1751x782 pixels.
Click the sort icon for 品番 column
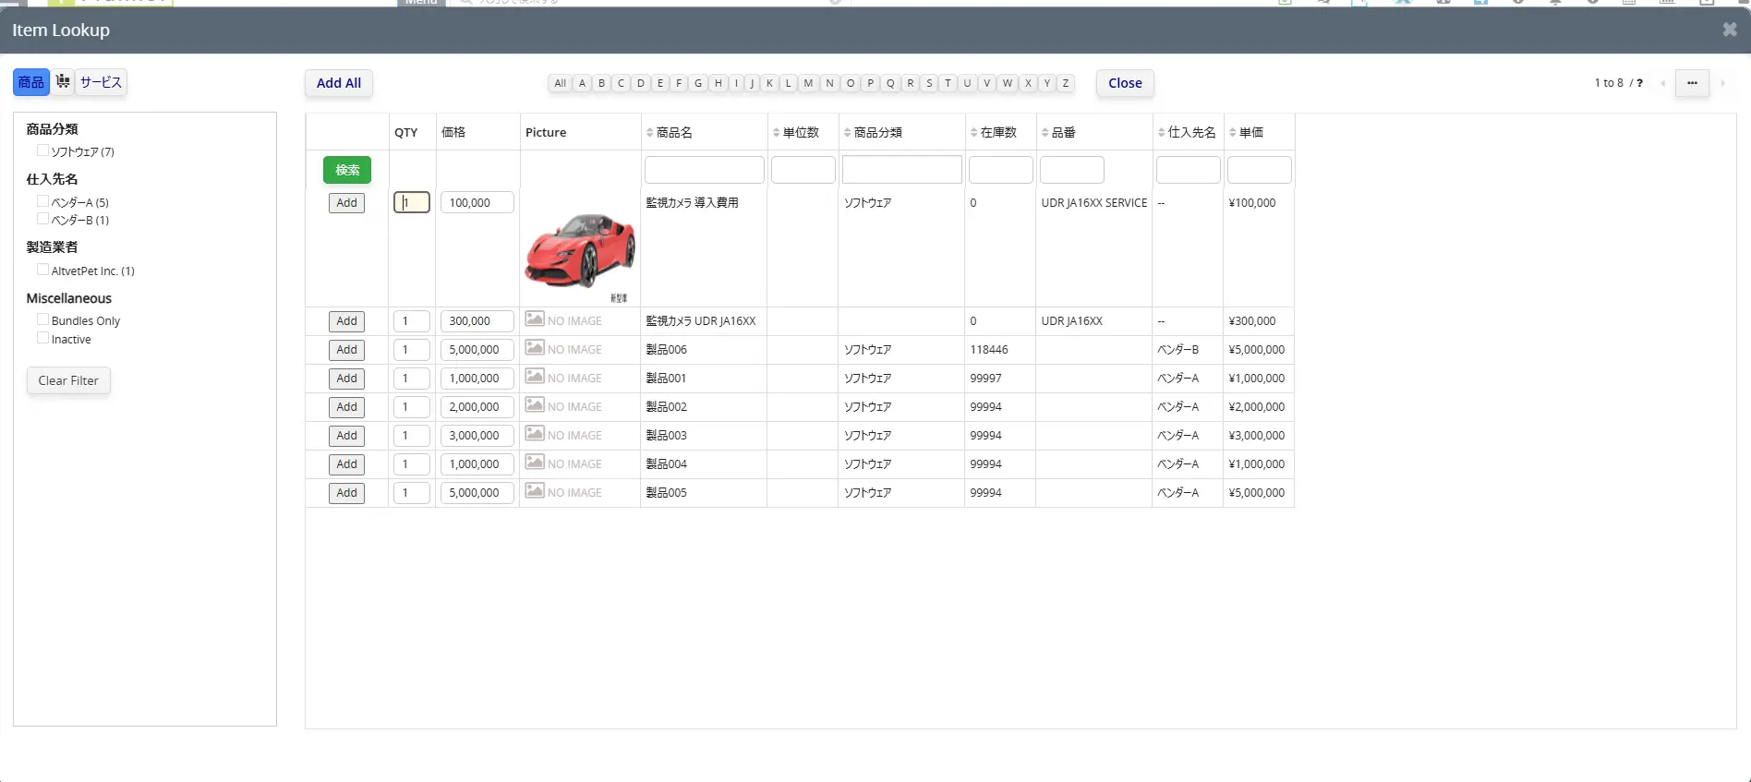pyautogui.click(x=1045, y=133)
